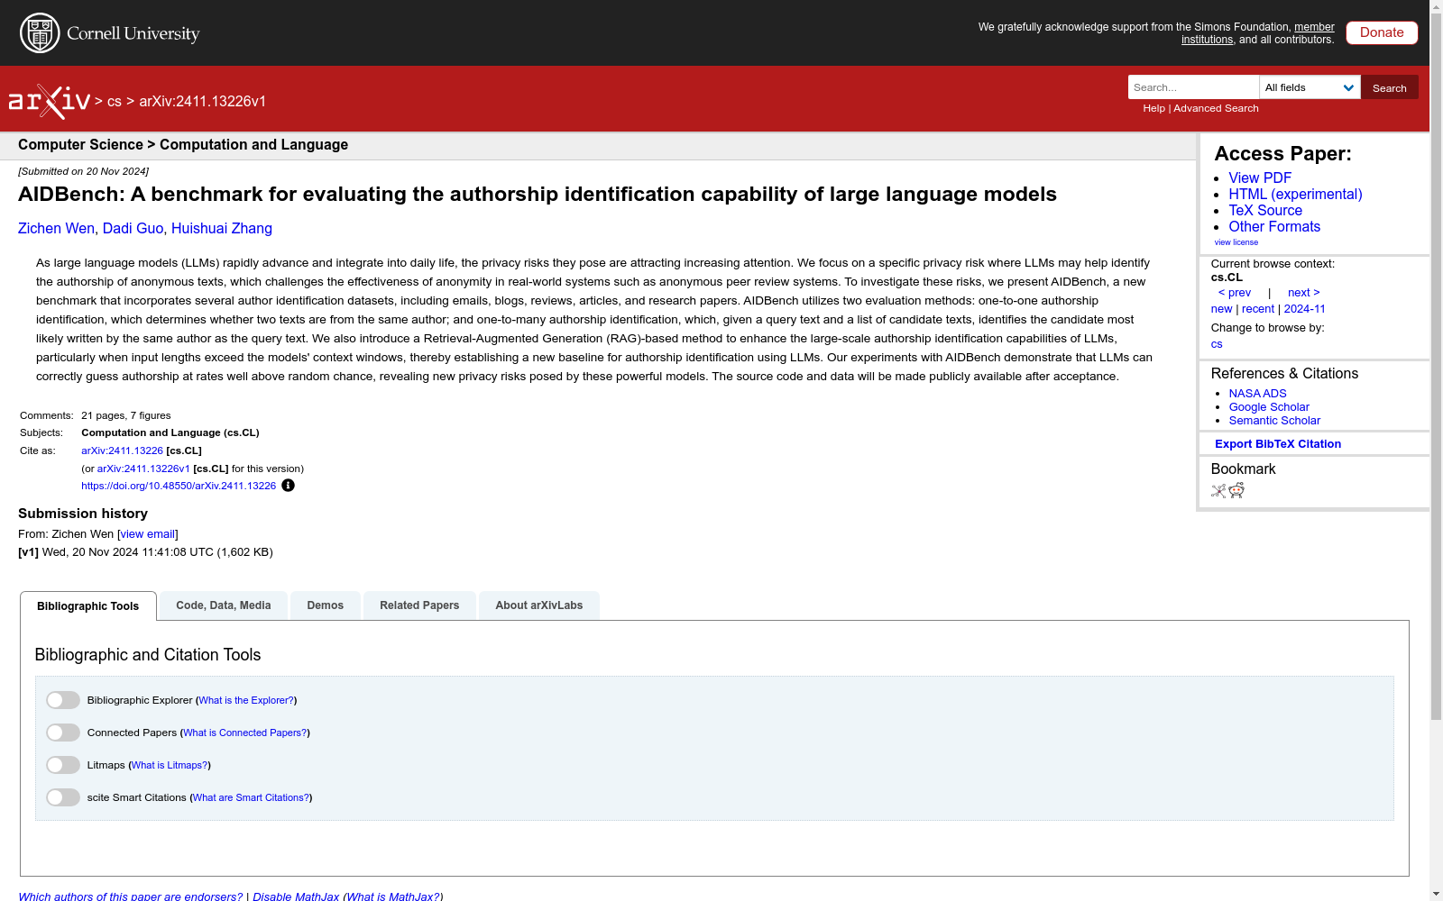1443x901 pixels.
Task: Open the All fields search dropdown
Action: pyautogui.click(x=1310, y=87)
